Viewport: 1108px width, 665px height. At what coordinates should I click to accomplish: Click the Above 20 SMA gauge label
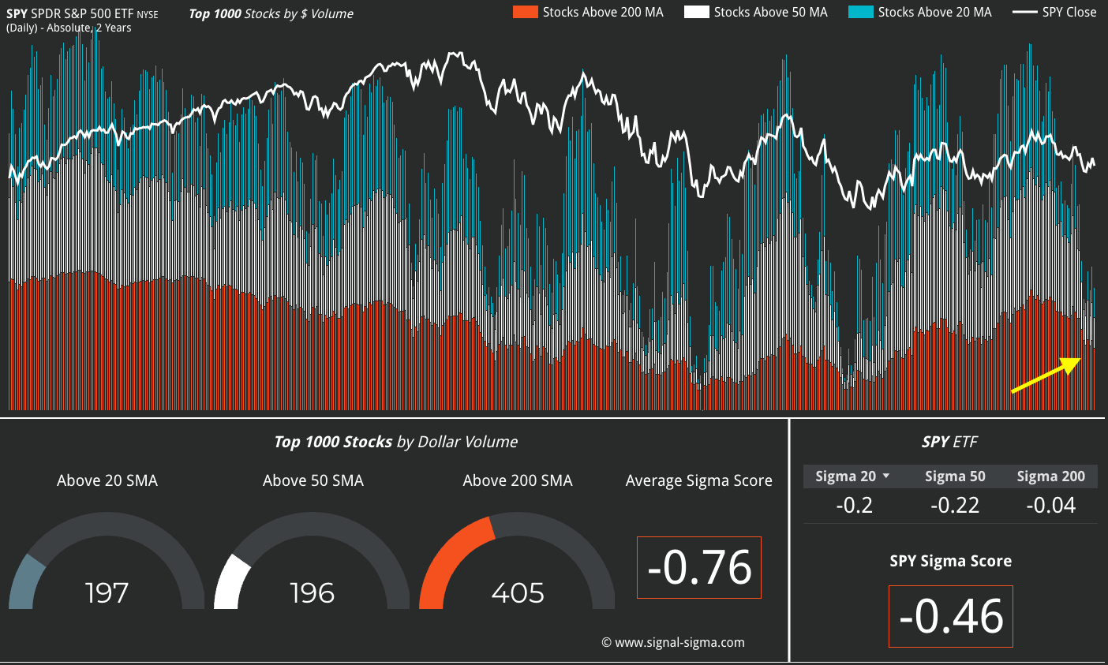[107, 480]
